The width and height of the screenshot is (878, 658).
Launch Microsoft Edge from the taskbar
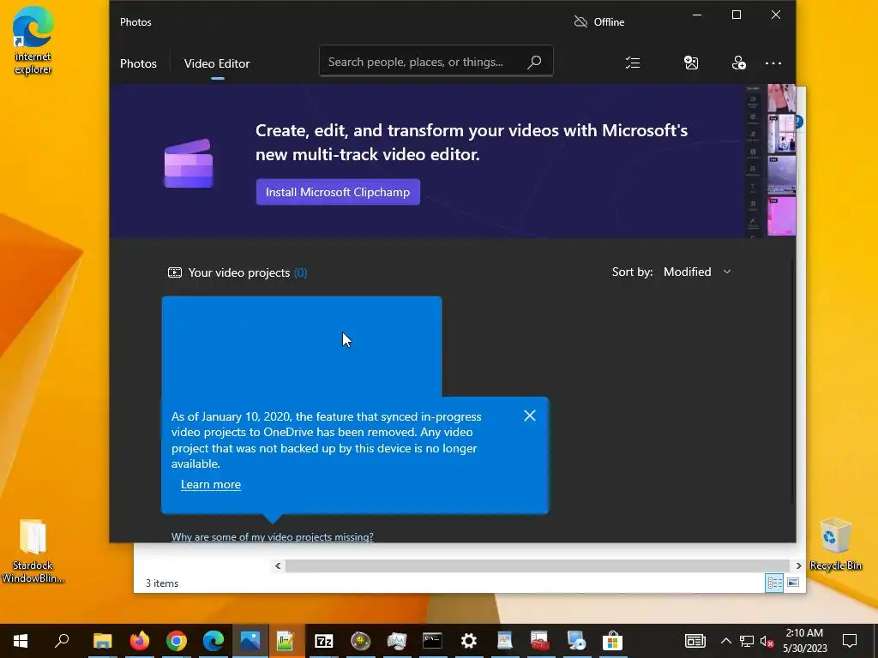pos(213,641)
